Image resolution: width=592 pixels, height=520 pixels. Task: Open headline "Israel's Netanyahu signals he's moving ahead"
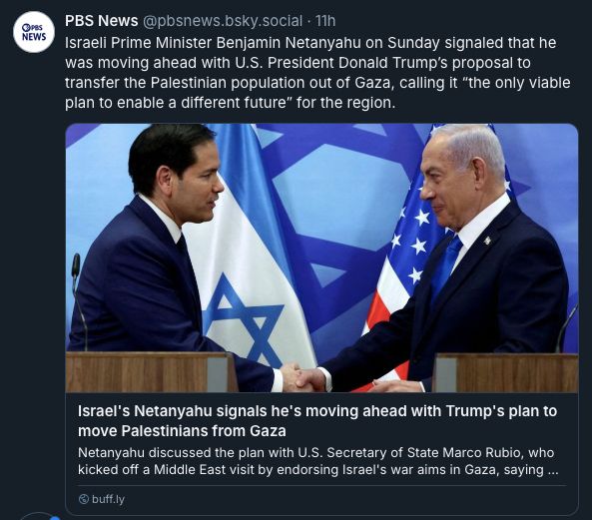(x=317, y=420)
